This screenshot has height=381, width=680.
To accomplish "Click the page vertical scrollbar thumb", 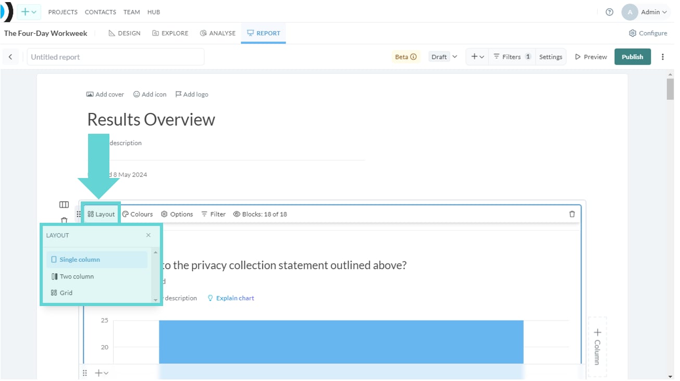I will (670, 88).
